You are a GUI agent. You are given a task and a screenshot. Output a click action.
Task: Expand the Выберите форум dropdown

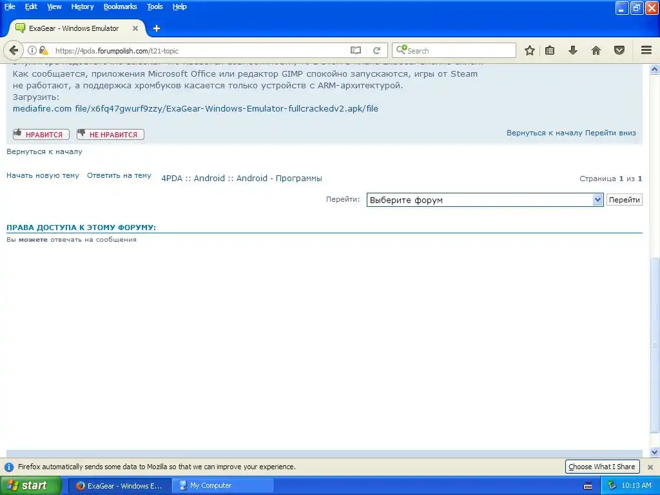pos(485,200)
